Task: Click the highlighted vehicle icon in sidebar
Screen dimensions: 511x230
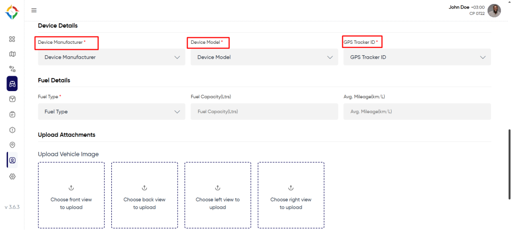Action: coord(12,84)
